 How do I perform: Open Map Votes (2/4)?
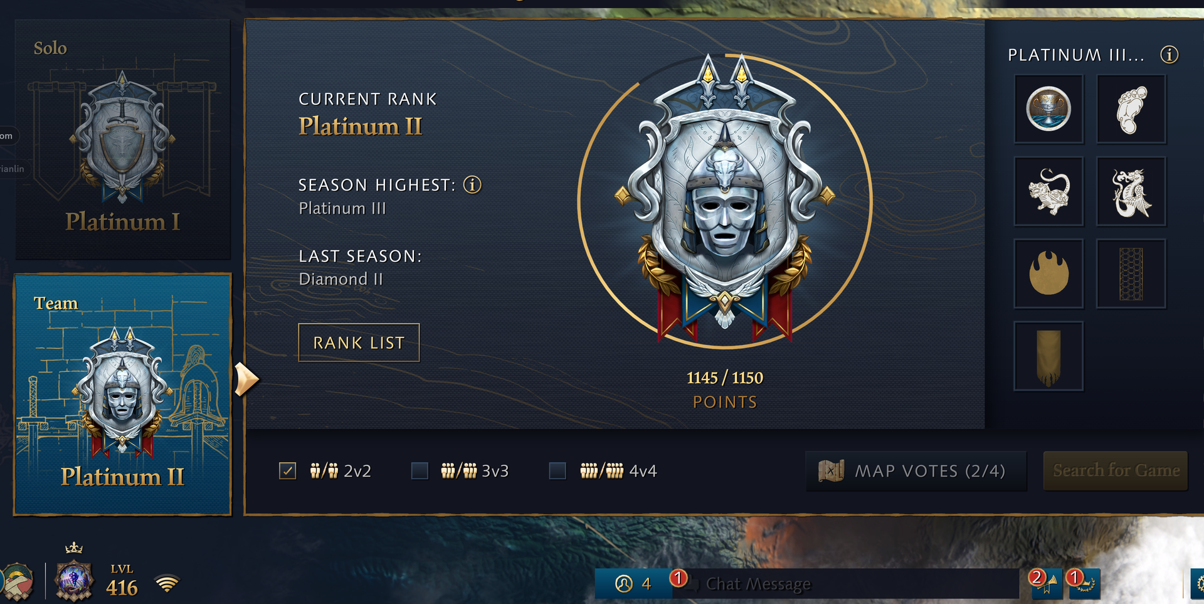[x=916, y=470]
